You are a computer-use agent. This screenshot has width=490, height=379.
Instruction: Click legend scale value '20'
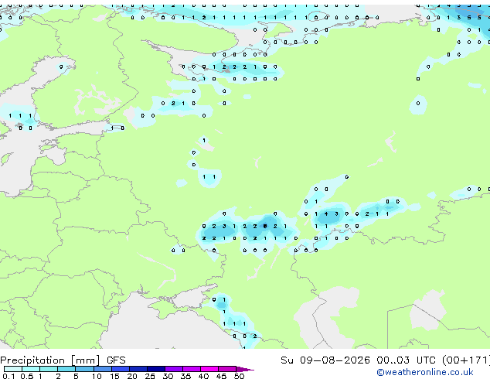click(x=132, y=376)
